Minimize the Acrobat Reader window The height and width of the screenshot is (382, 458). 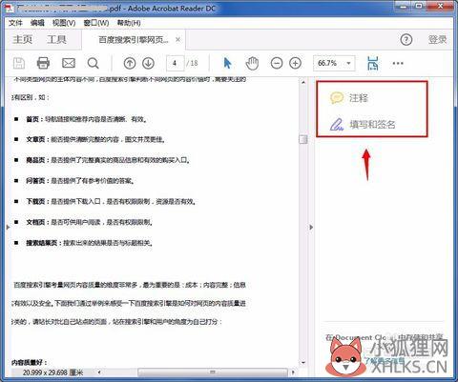(403, 6)
